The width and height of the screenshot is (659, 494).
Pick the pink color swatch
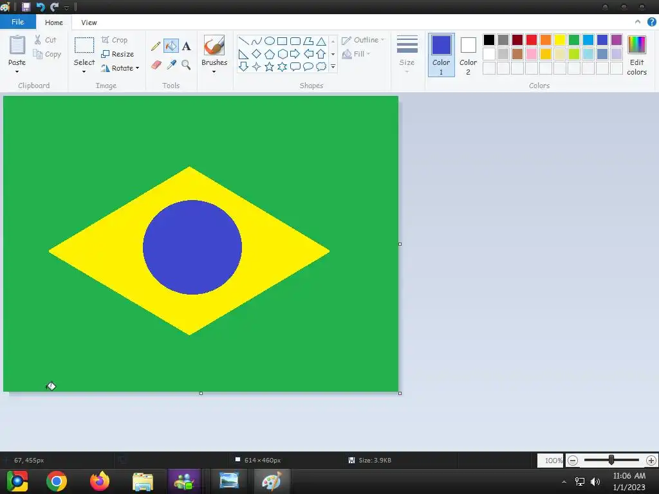tap(531, 54)
